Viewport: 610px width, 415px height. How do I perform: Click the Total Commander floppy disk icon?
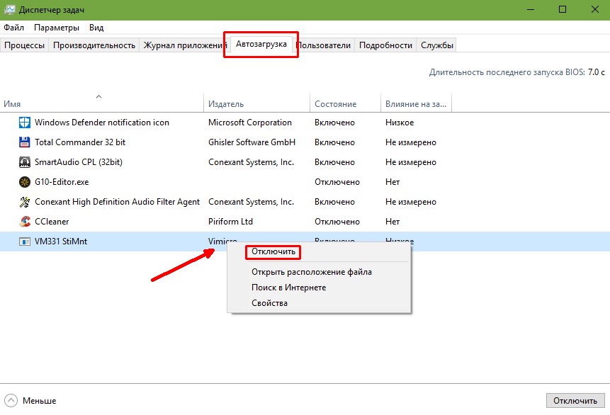coord(25,142)
